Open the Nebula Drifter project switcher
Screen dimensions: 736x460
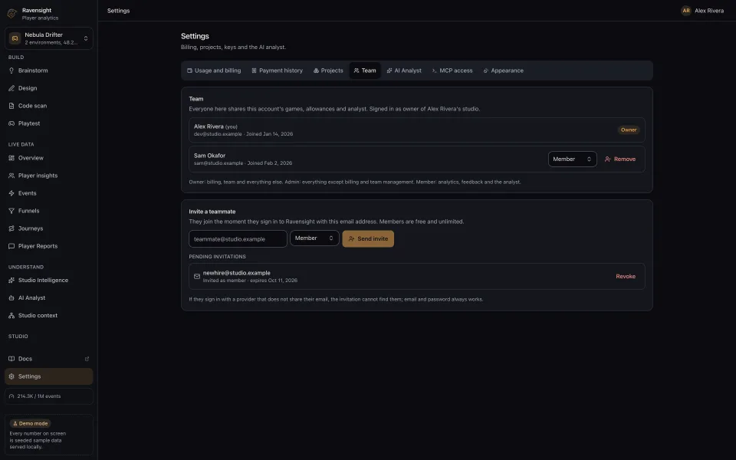click(49, 38)
